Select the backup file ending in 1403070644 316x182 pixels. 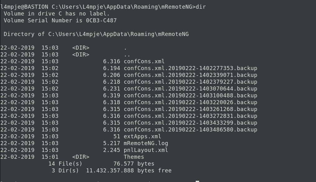[190, 89]
